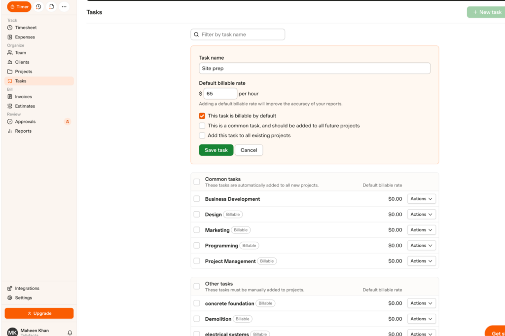Image resolution: width=505 pixels, height=336 pixels.
Task: Check Add this task to all existing projects
Action: click(x=202, y=135)
